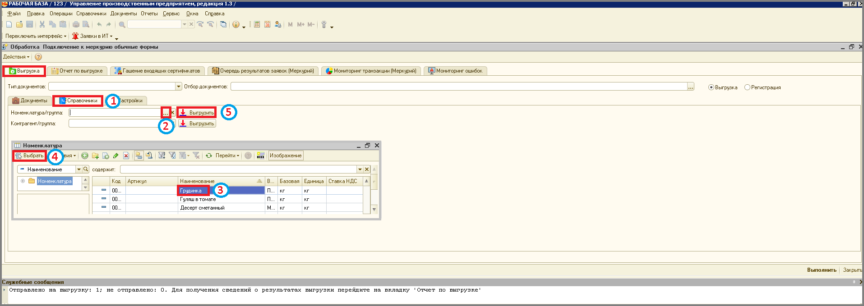Click the calculator icon in the main toolbar

tap(257, 24)
